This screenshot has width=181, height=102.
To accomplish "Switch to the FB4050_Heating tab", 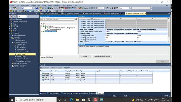I will (114, 14).
